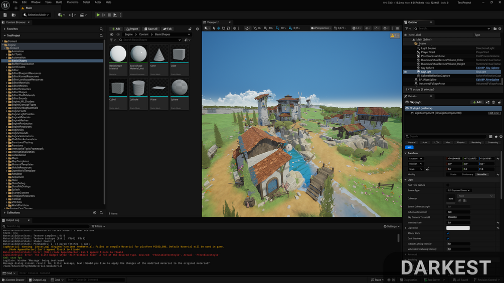This screenshot has height=283, width=504.
Task: Click the viewport layout grid icon
Action: tap(398, 28)
